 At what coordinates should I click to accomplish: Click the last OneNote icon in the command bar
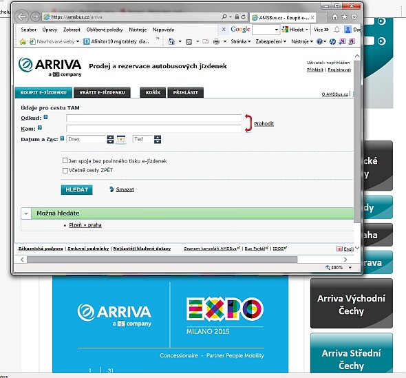pos(352,41)
